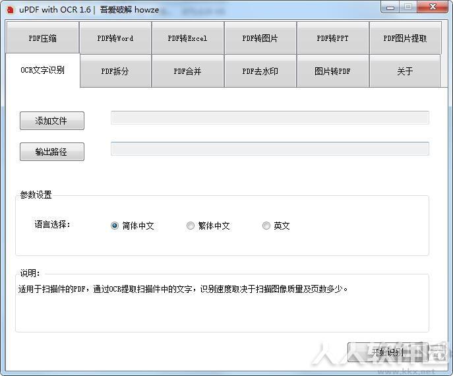Start recognition with 开始识别 button
This screenshot has height=376, width=453.
388,352
